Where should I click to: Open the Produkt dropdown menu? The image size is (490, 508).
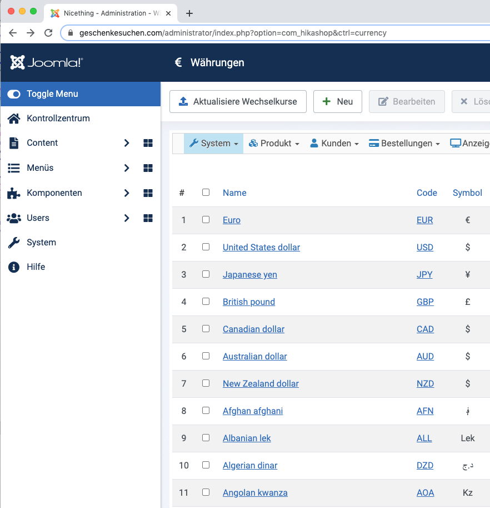coord(274,143)
